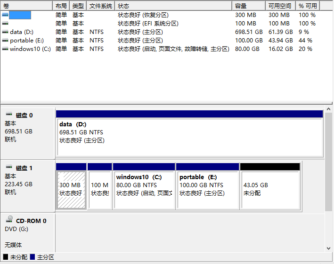Click the 磁盘 1 disk icon

[x=9, y=168]
